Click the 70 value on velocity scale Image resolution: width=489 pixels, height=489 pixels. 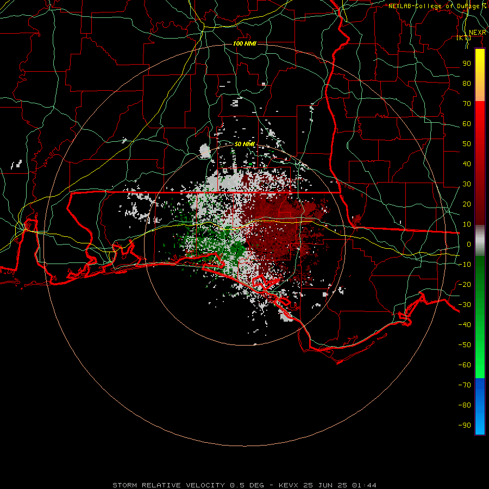467,104
